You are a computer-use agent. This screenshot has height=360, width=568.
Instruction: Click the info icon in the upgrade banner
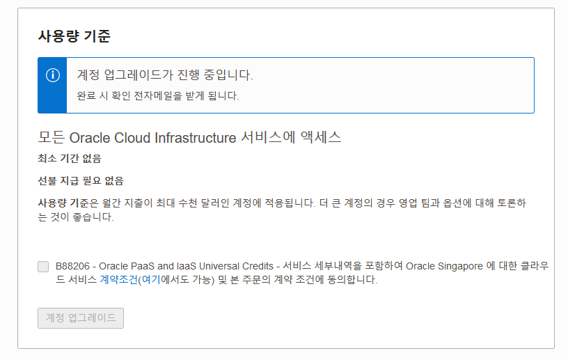(53, 75)
